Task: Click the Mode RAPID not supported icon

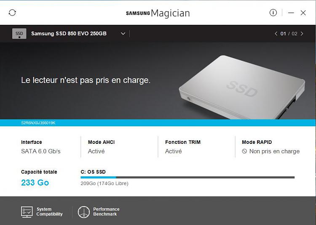Action: click(x=244, y=151)
